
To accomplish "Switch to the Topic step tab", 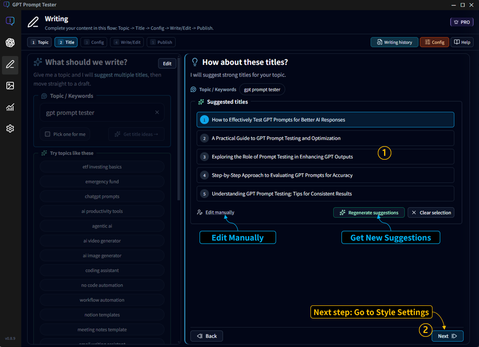I will coord(39,43).
